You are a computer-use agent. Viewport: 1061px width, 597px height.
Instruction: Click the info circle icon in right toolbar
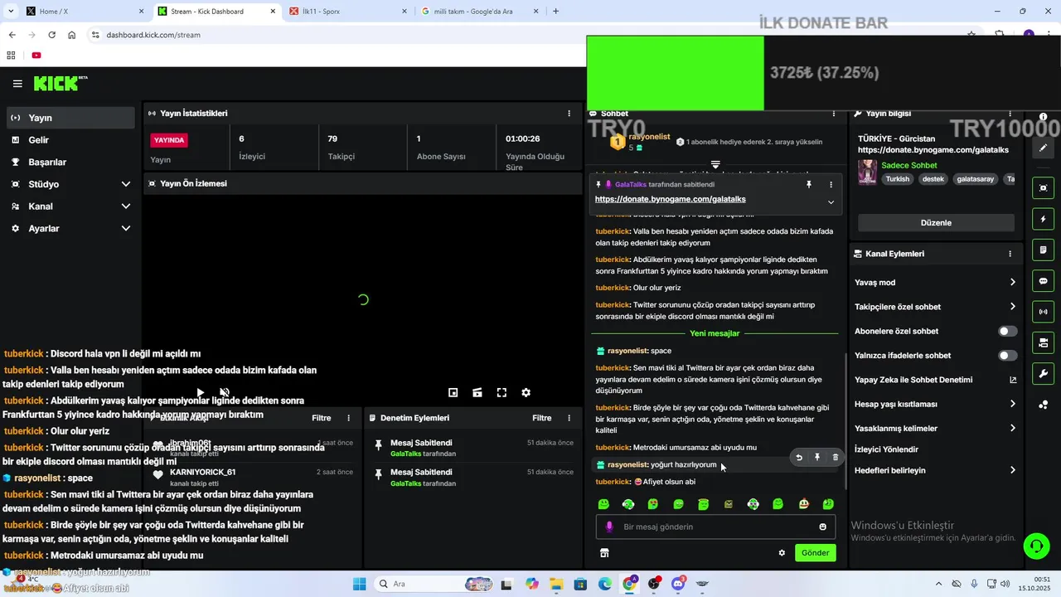point(1044,117)
